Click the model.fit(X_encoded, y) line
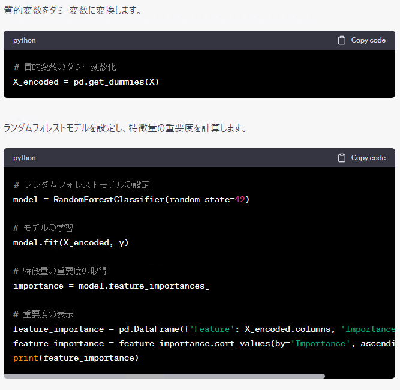The height and width of the screenshot is (390, 400). (71, 242)
